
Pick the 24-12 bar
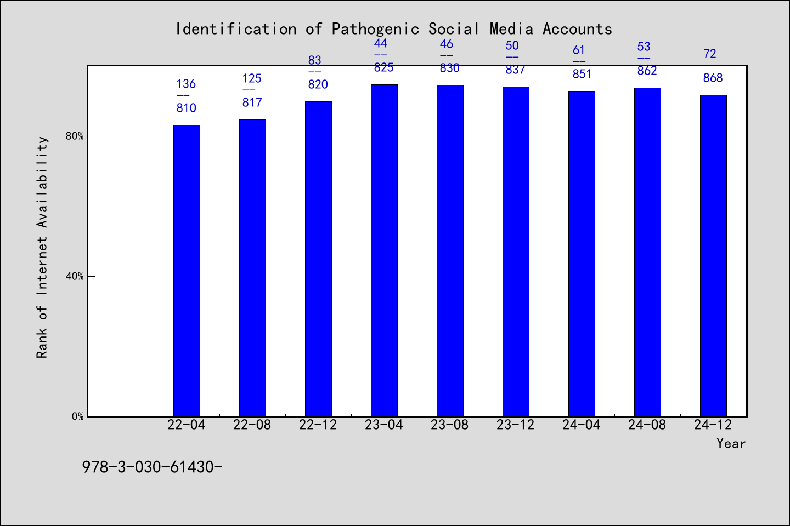pos(713,256)
